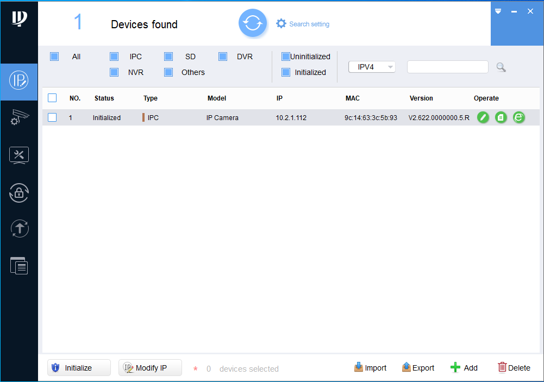Select the IP address 10.2.1.112 cell
The height and width of the screenshot is (382, 544).
tap(291, 117)
